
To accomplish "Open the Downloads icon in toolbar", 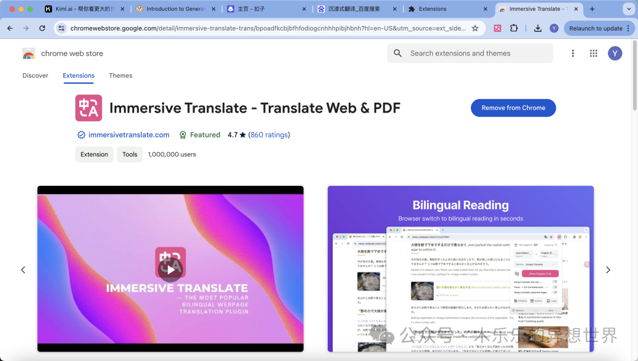I will 538,28.
